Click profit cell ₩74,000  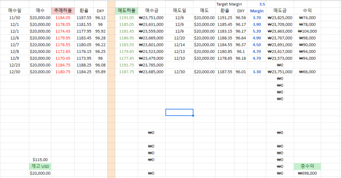[307, 17]
